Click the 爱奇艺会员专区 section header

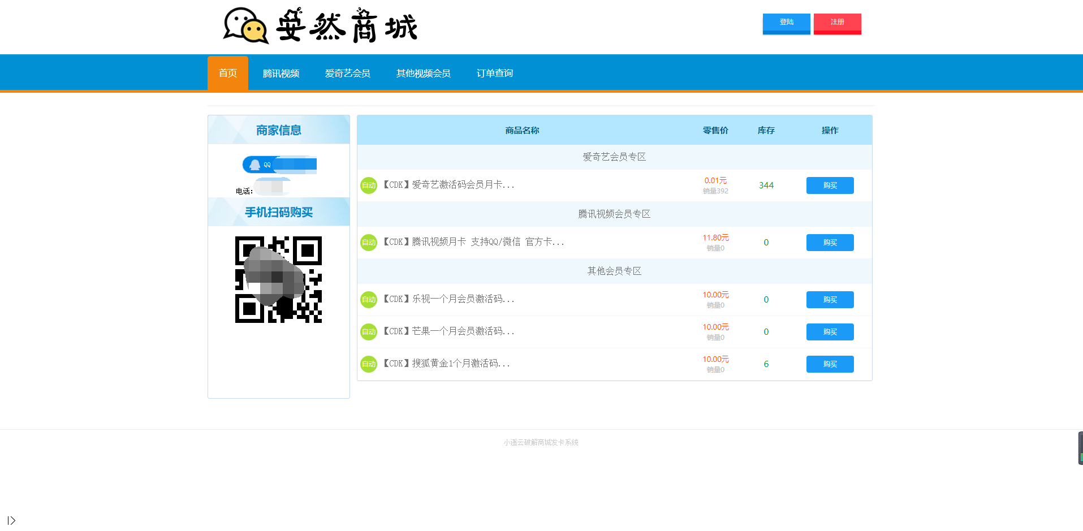pyautogui.click(x=614, y=157)
